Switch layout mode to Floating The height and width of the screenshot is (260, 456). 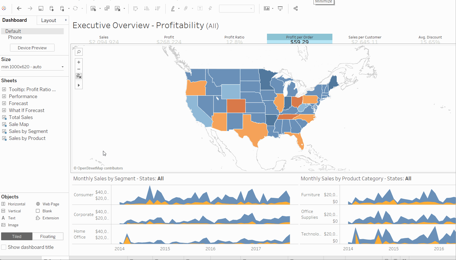[x=48, y=236]
